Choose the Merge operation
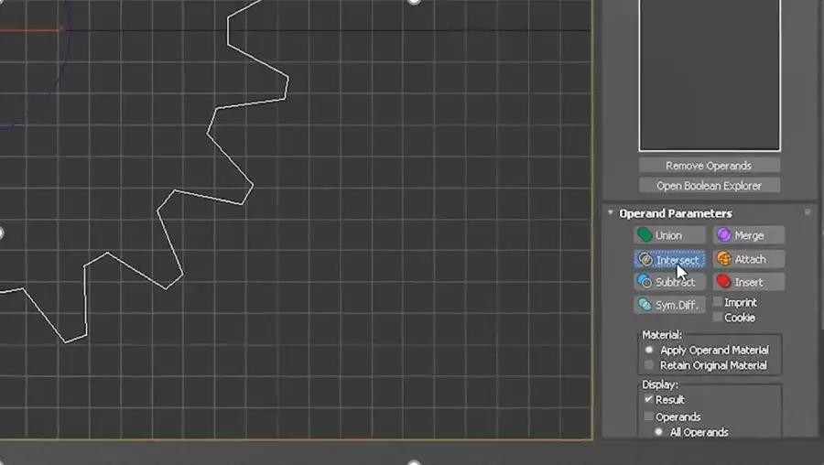 (748, 235)
